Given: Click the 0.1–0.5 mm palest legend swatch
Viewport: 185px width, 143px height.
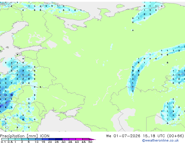Looking at the screenshot, I should coord(5,139).
